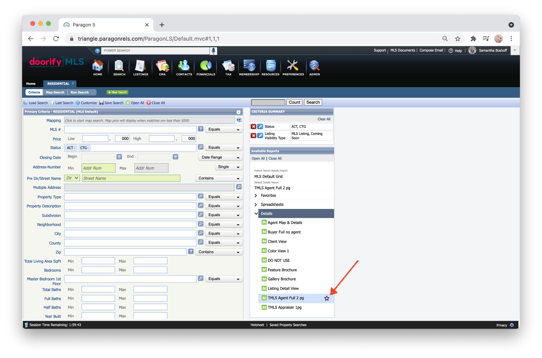
Task: Click the MLS # help question icon
Action: tap(201, 129)
